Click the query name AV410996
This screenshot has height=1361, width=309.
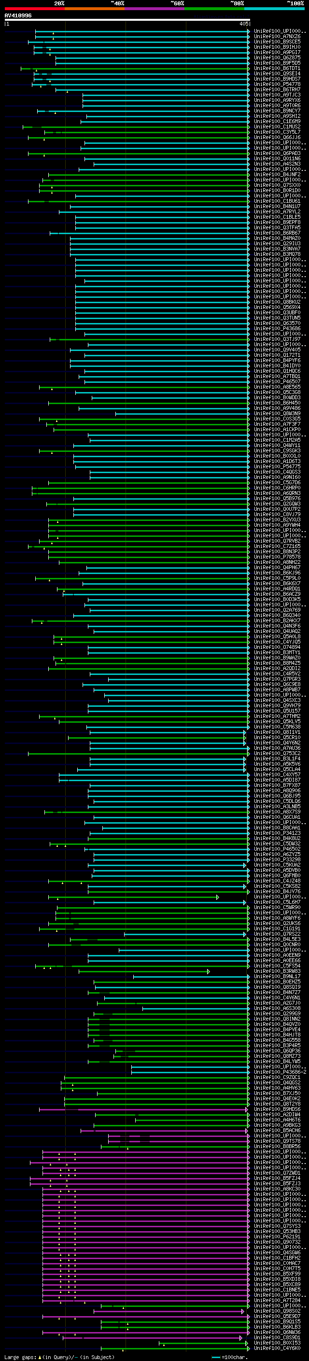click(18, 15)
